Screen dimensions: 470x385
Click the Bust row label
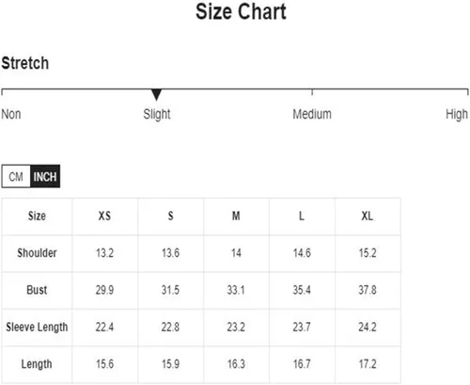click(37, 290)
